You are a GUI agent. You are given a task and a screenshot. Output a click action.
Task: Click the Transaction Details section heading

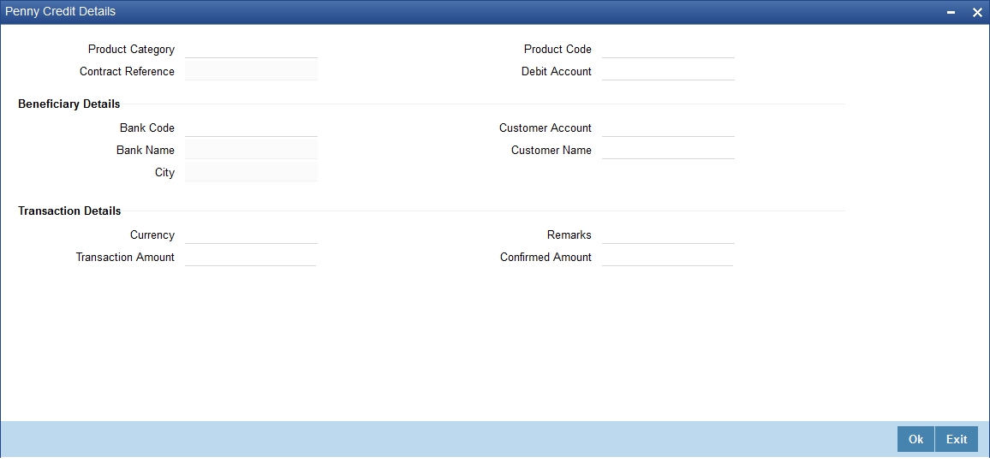tap(69, 211)
